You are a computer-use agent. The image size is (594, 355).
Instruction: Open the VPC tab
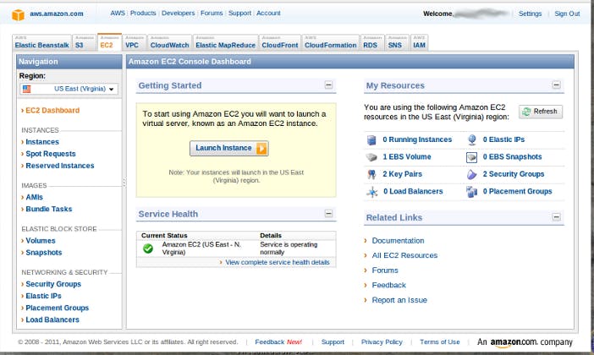click(x=134, y=42)
